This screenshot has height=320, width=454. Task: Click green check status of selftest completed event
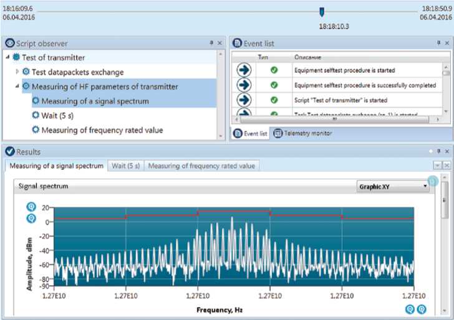(x=274, y=85)
